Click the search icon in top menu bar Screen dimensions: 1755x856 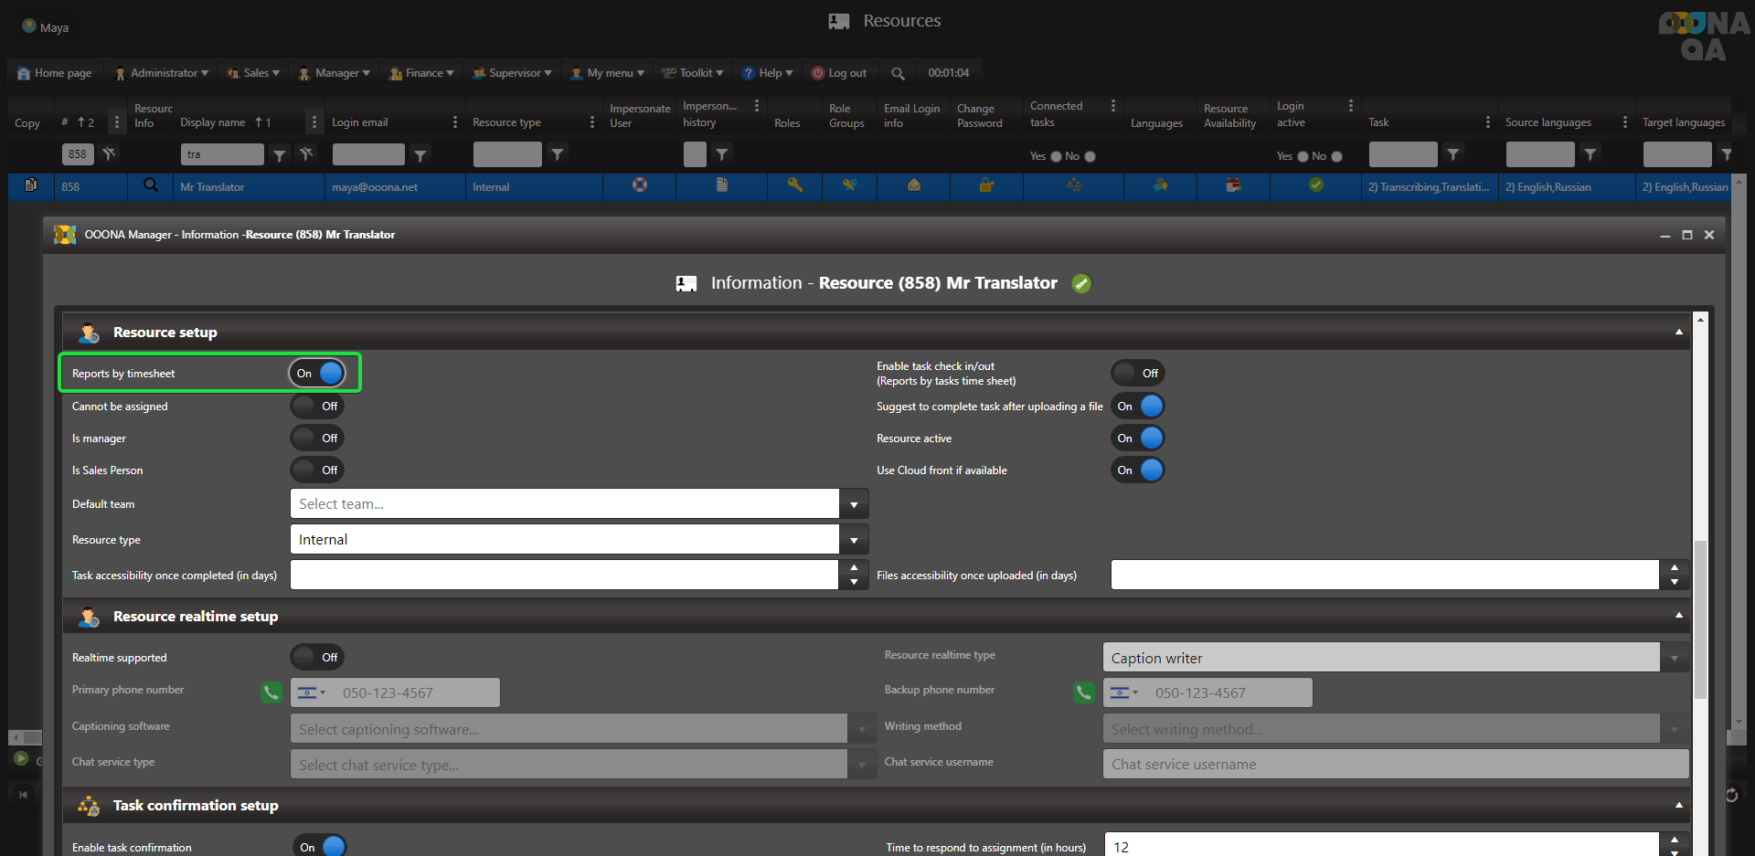tap(898, 73)
